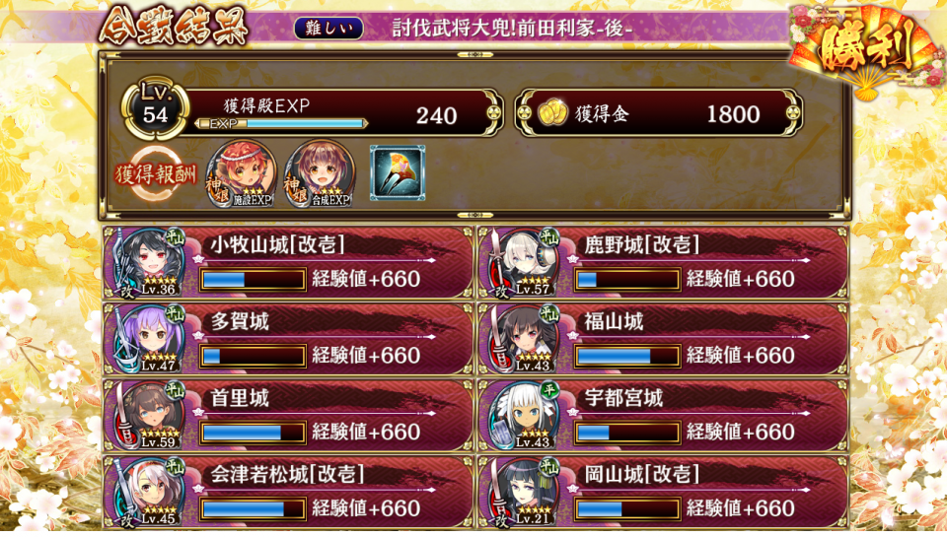Click the gold coins icon beside 獲得金
Screen dimensions: 947x537
(552, 113)
